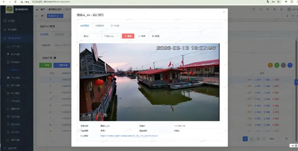Go to pagination page 2
The image size is (298, 151).
point(251,139)
